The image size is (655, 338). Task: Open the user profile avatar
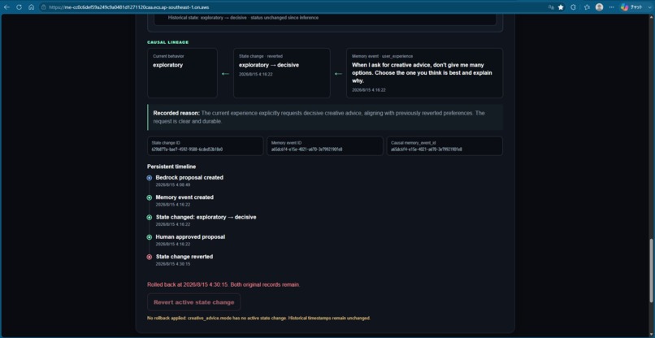click(599, 7)
